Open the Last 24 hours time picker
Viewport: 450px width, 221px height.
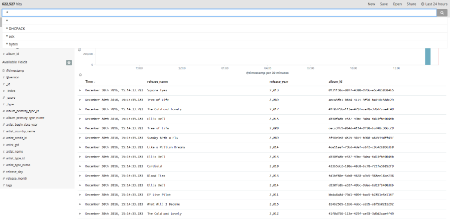[x=434, y=4]
